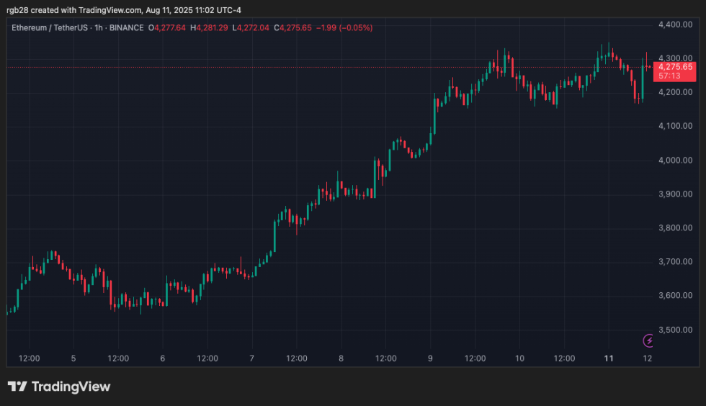Image resolution: width=706 pixels, height=406 pixels.
Task: Select date 9 on the time axis
Action: (x=430, y=358)
